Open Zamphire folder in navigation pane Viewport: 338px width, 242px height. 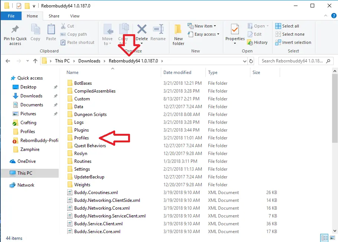pos(30,149)
